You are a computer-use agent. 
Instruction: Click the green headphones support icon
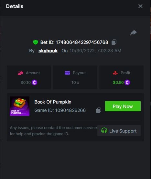(104, 130)
